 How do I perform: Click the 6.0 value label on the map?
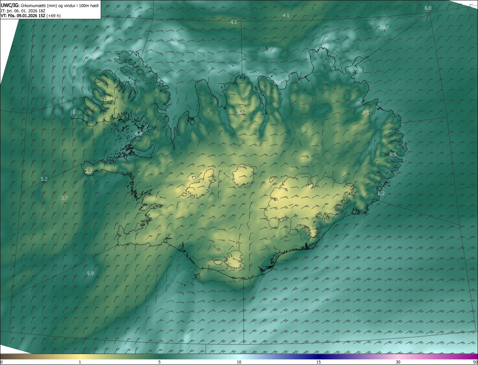[x=428, y=8]
